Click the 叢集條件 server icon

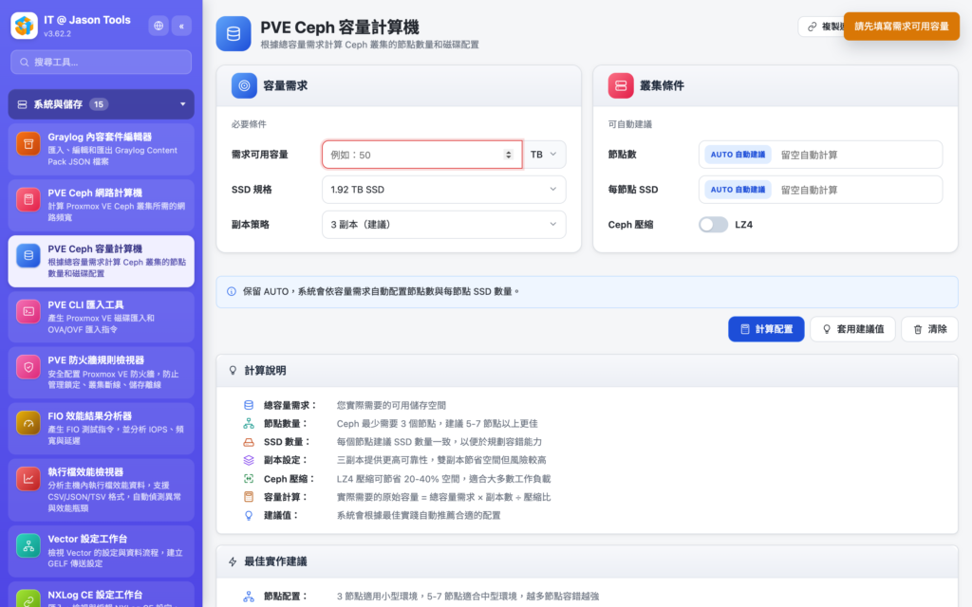point(621,85)
